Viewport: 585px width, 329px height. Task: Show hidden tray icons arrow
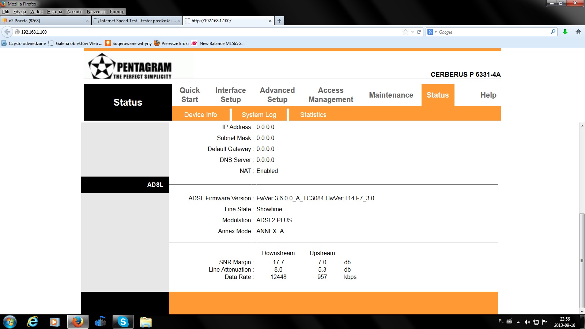tap(518, 322)
